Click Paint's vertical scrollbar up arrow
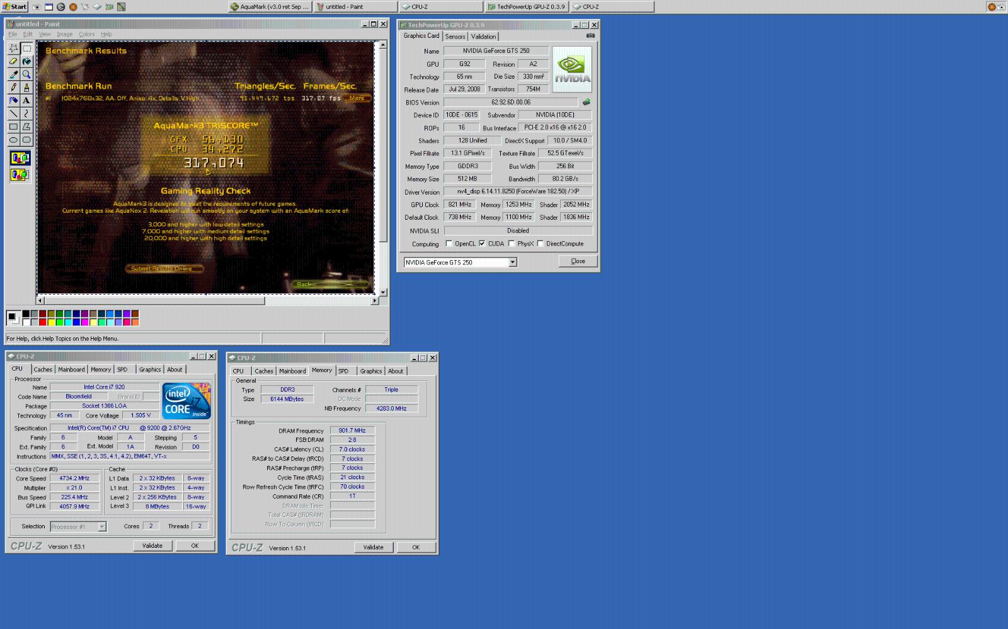Image resolution: width=1008 pixels, height=629 pixels. (383, 45)
